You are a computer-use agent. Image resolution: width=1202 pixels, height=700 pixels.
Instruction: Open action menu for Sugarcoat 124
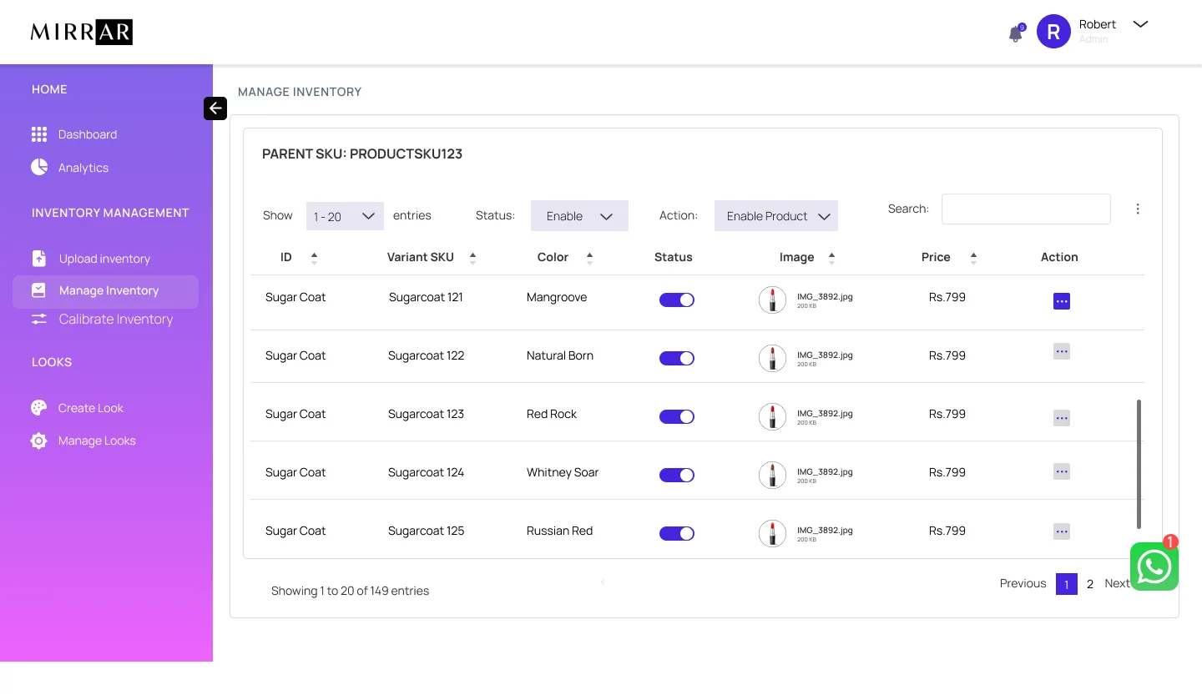(x=1062, y=471)
